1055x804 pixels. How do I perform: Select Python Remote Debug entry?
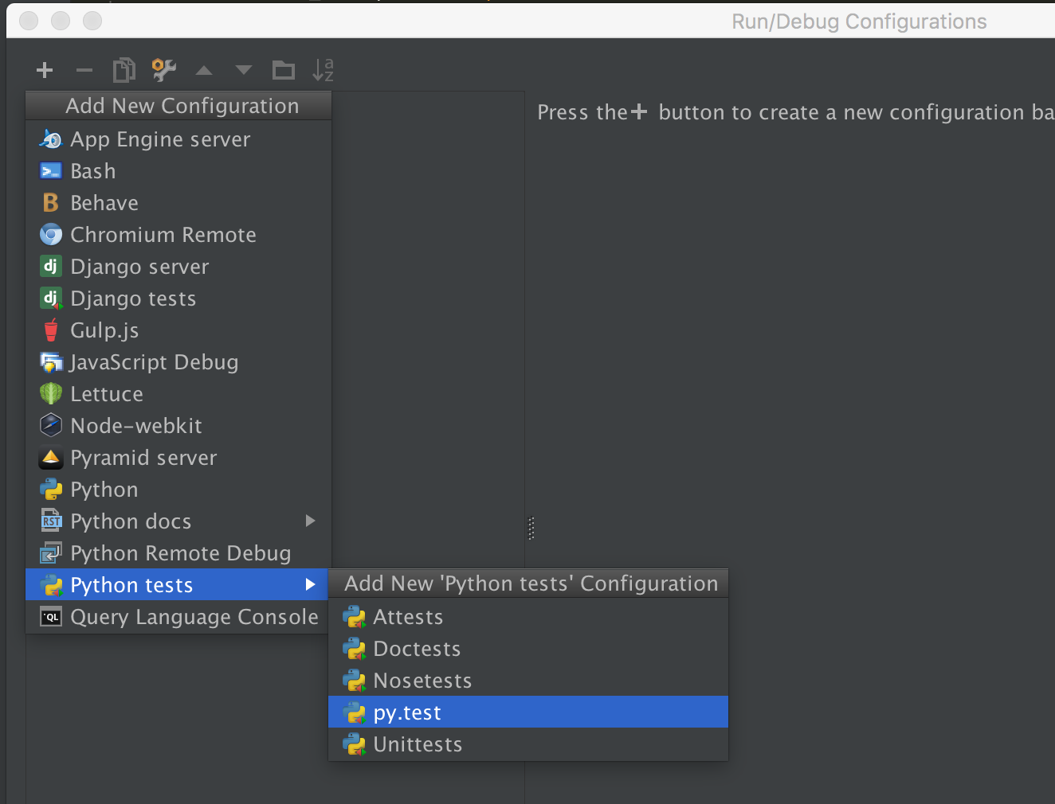[178, 553]
